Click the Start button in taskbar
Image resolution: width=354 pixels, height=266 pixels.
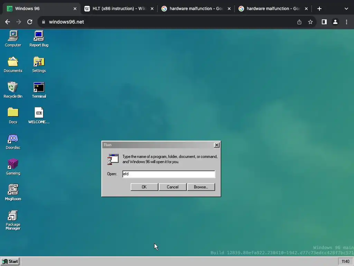10,261
